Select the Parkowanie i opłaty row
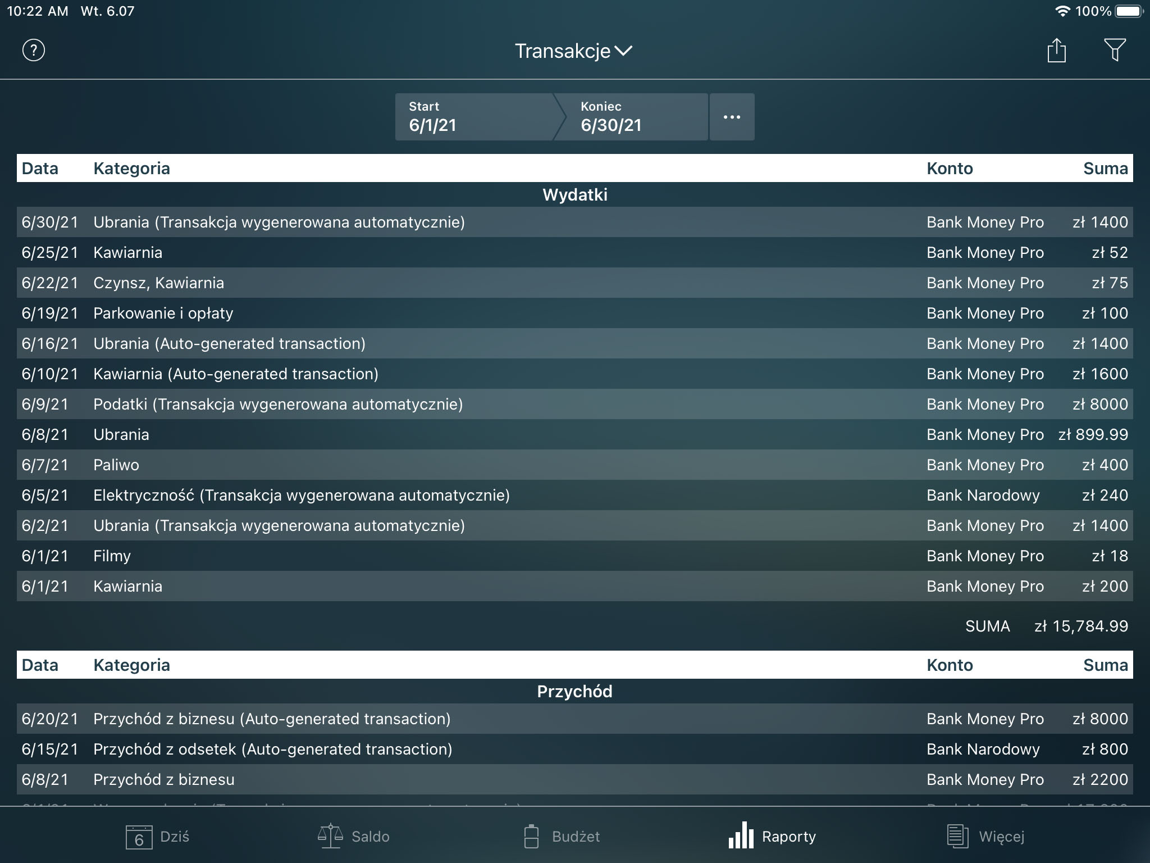 pos(575,313)
